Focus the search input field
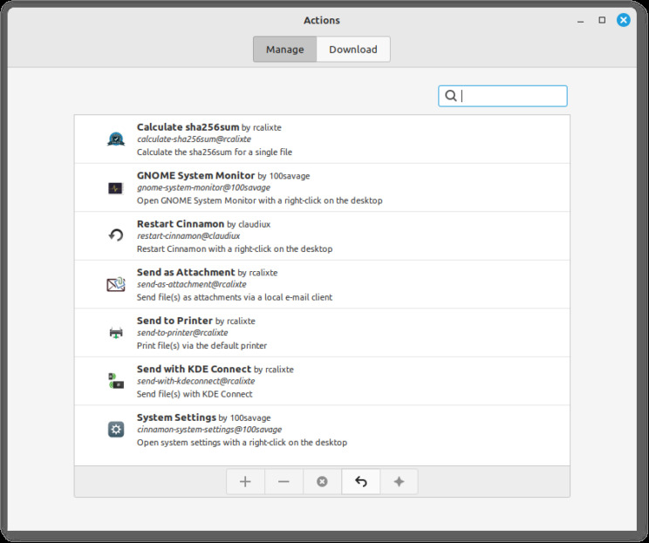 (x=502, y=96)
